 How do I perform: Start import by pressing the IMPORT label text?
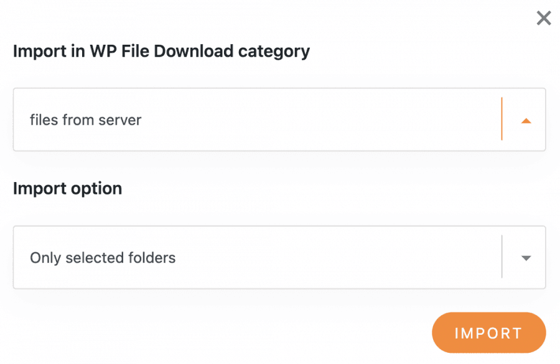(x=488, y=333)
